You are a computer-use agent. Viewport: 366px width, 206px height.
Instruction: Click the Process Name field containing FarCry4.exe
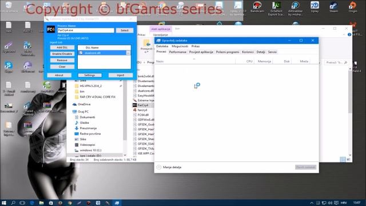point(86,30)
